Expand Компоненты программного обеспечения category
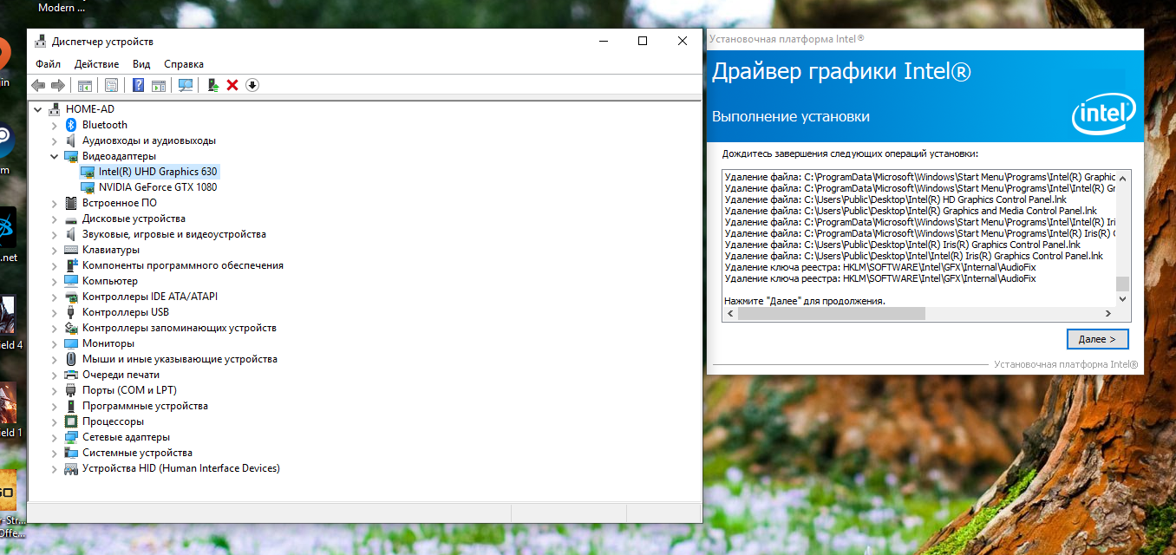The image size is (1176, 555). click(55, 265)
